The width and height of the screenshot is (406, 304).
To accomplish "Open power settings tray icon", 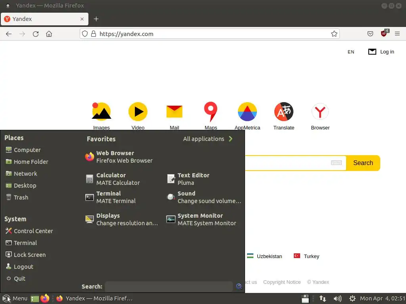I will [352, 298].
